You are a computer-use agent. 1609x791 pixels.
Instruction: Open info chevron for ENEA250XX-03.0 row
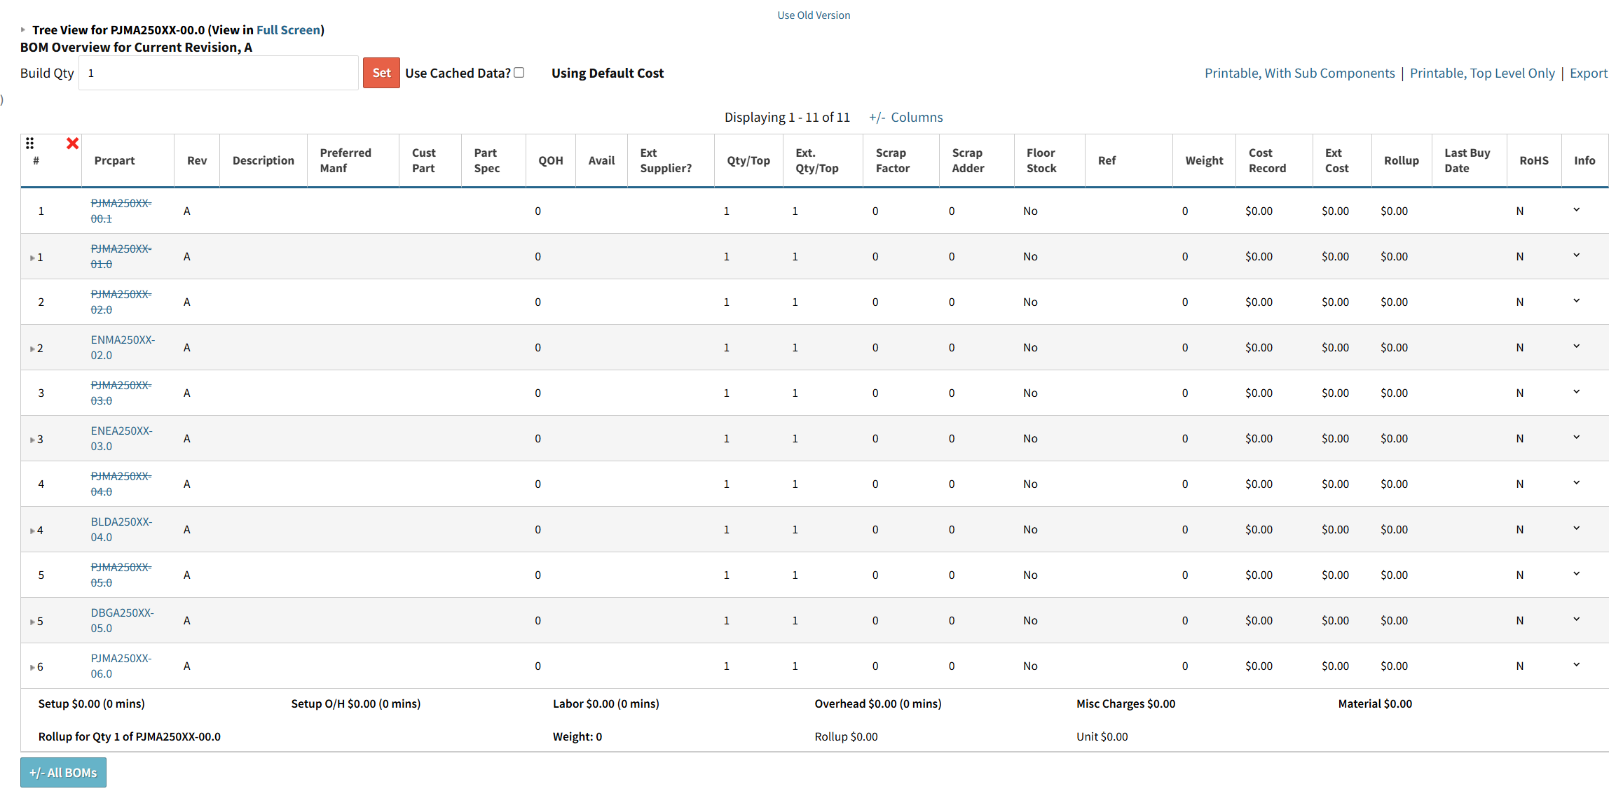tap(1576, 437)
